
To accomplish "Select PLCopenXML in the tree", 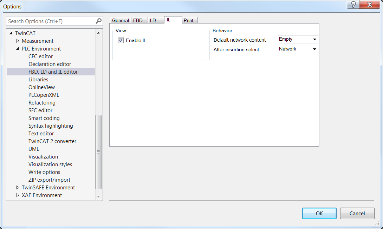I will click(44, 95).
